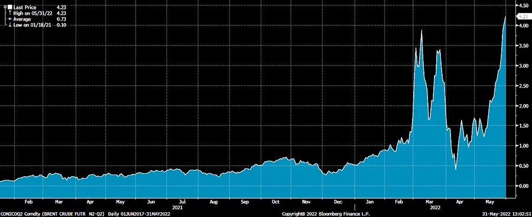Click the 3.50 y-axis label
Screen dimensions: 532x217
pos(523,46)
